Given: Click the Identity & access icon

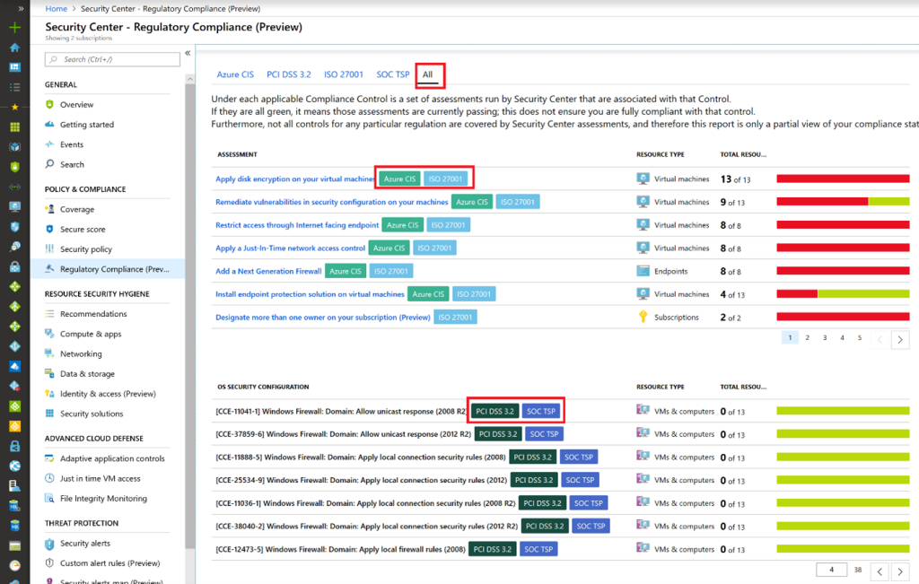Looking at the screenshot, I should [50, 394].
